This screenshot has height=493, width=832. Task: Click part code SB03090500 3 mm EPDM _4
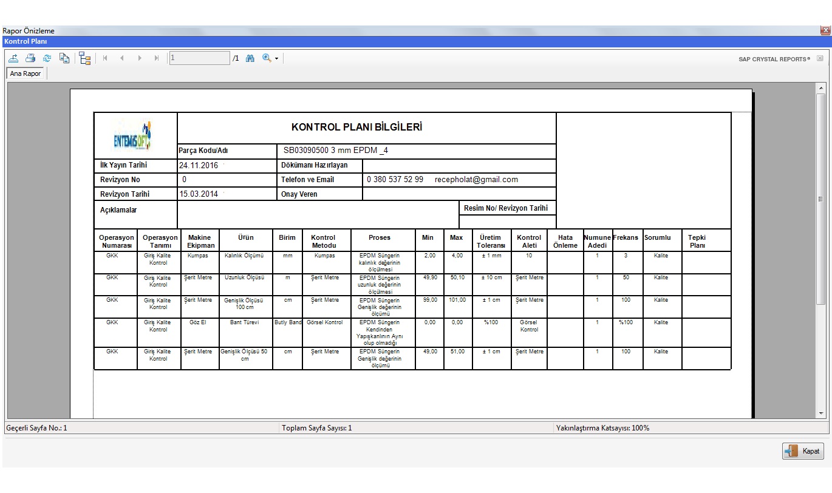(x=336, y=151)
